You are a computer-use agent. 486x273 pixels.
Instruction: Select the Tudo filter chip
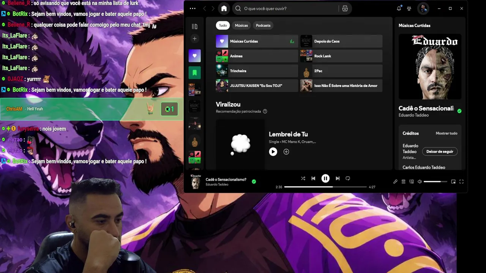[223, 25]
